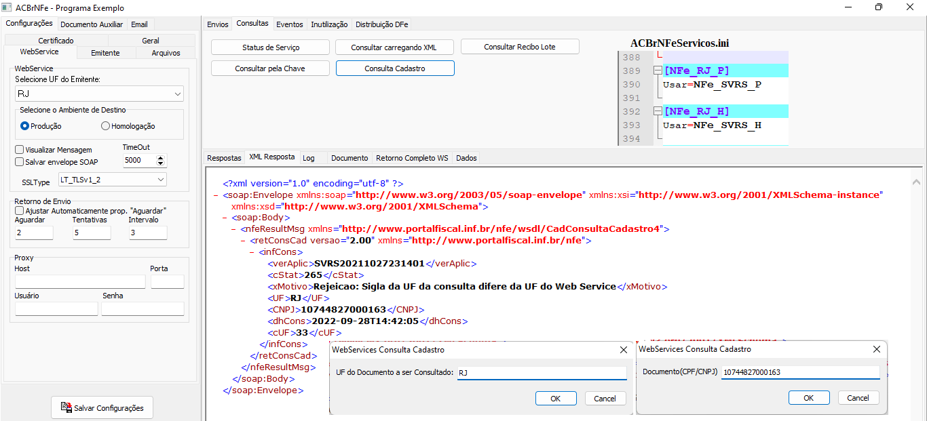Collapse the soap:Envelope XML node
The height and width of the screenshot is (421, 927).
click(216, 195)
